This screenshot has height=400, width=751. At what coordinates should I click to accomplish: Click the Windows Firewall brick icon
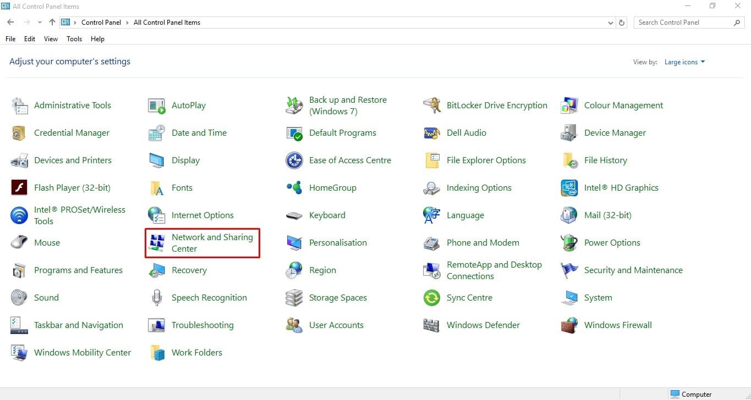569,325
